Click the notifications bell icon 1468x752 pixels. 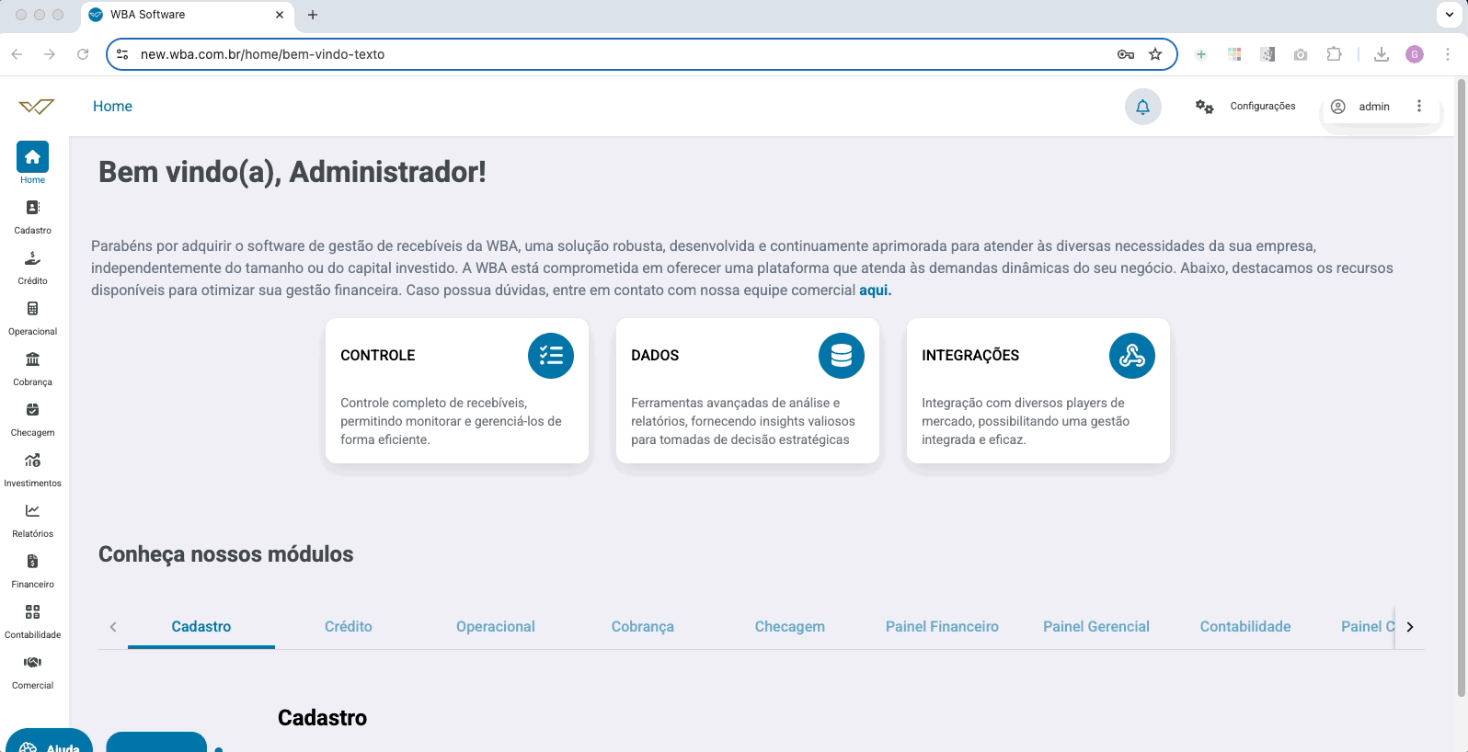tap(1142, 107)
